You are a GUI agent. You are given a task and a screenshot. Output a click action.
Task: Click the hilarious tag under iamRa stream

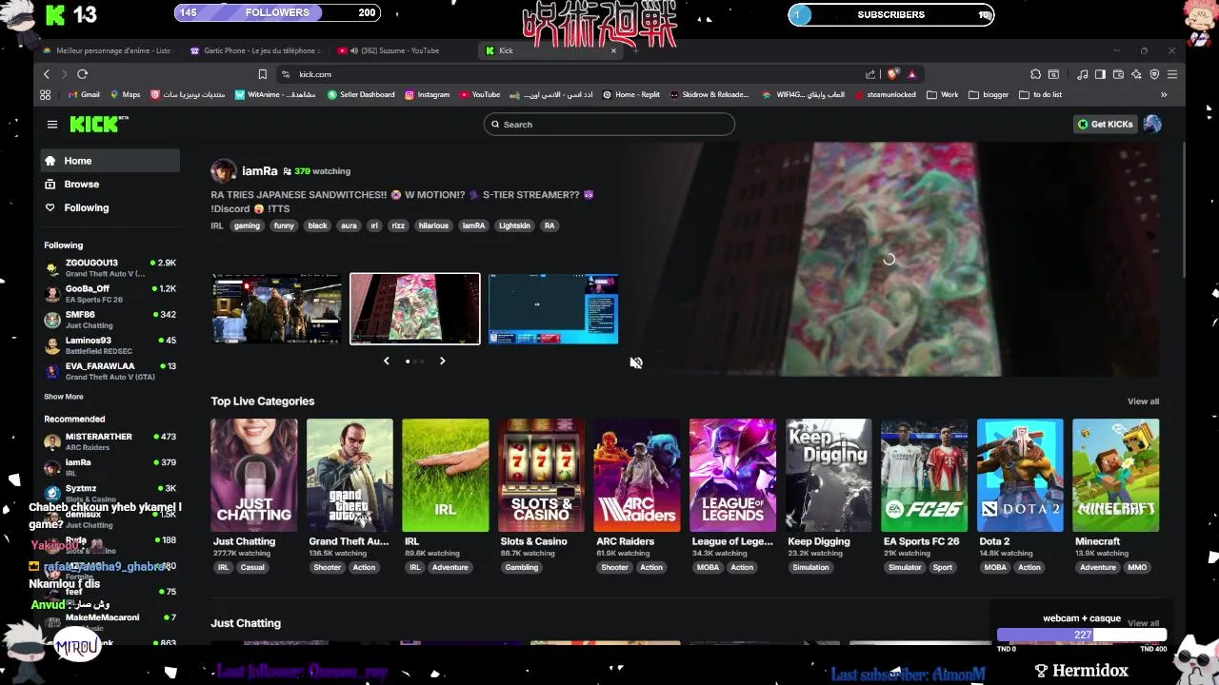point(433,225)
